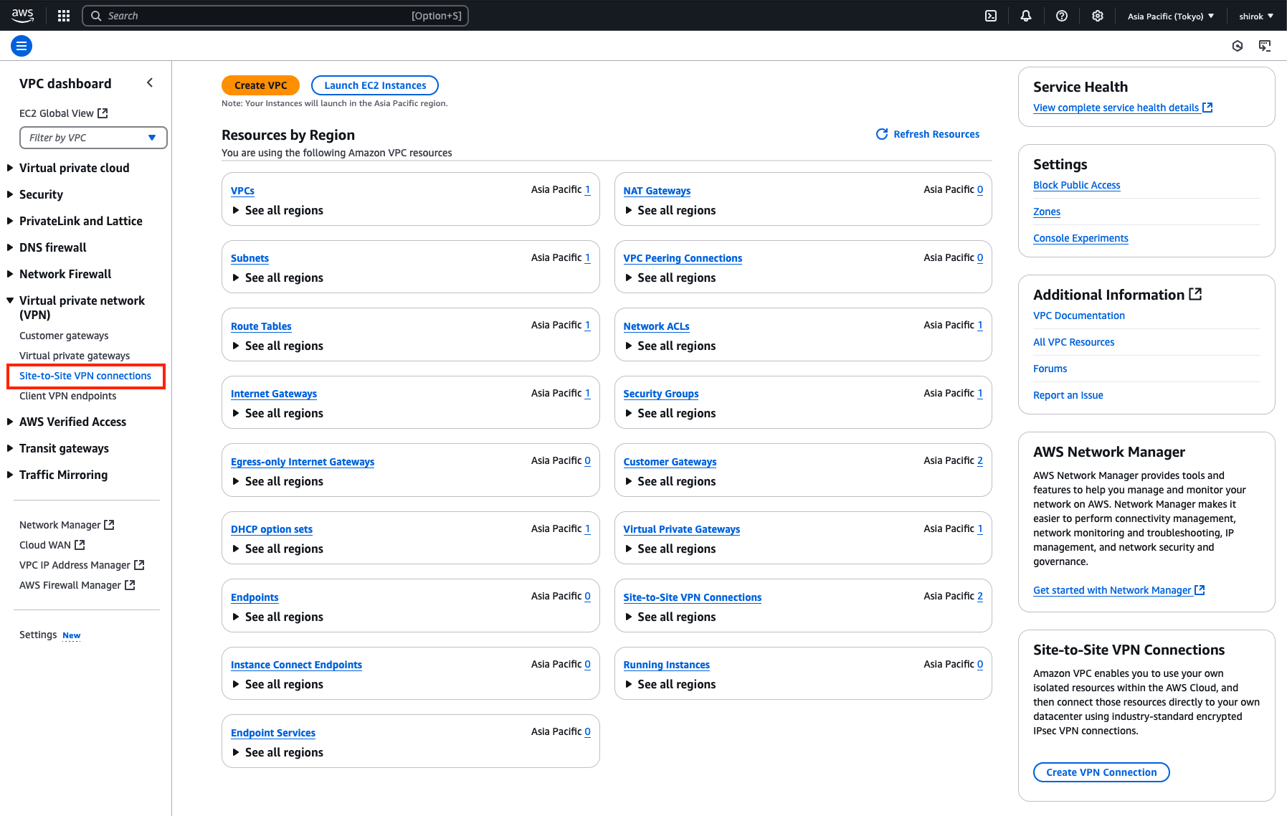Open the Subnets resource link
Viewport: 1287px width, 816px height.
250,258
